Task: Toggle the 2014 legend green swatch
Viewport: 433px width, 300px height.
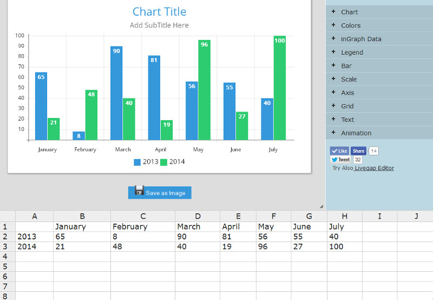Action: click(x=163, y=162)
